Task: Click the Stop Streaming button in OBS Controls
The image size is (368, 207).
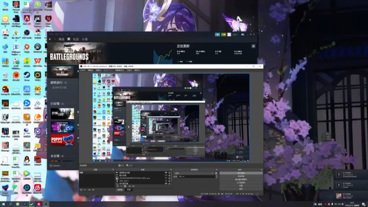Action: click(x=241, y=173)
